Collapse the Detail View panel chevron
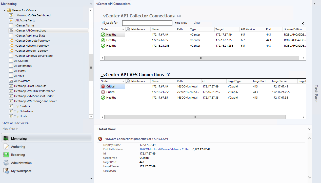The width and height of the screenshot is (321, 183). (309, 129)
